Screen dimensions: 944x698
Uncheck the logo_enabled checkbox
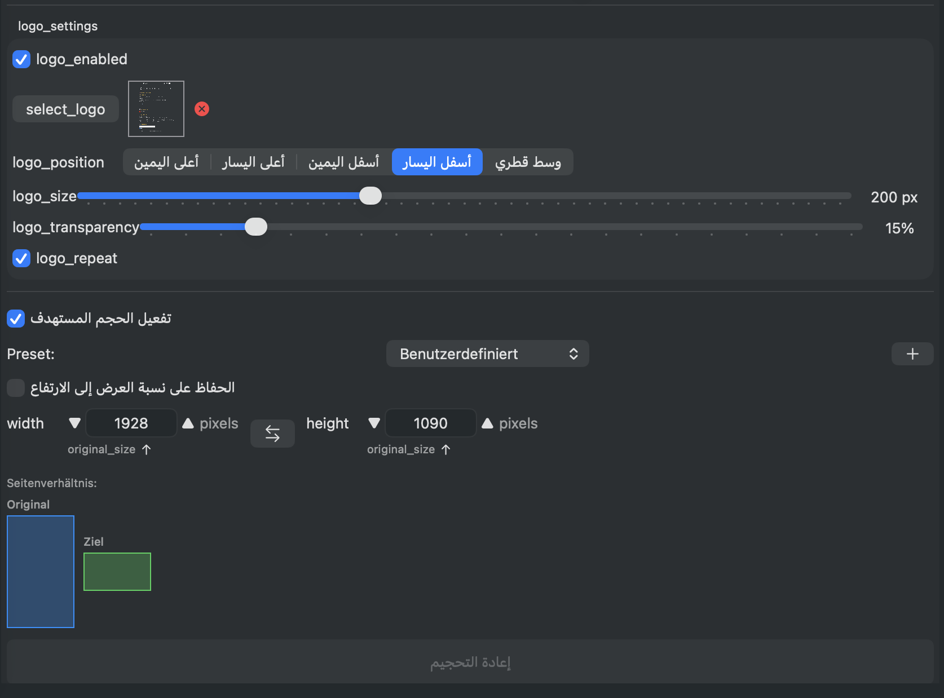point(21,59)
